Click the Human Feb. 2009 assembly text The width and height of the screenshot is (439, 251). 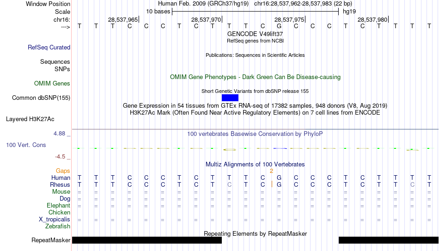click(x=203, y=4)
